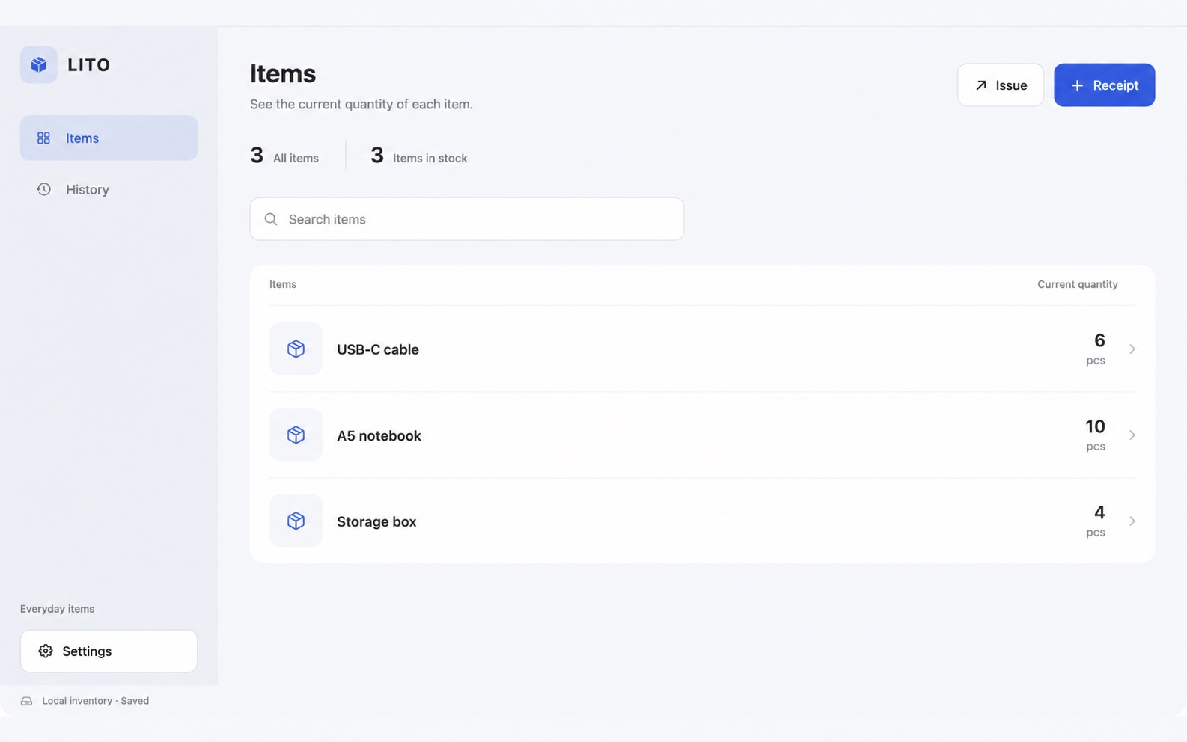Screen dimensions: 1187x742
Task: Expand the Storage box row chevron
Action: pos(1132,521)
